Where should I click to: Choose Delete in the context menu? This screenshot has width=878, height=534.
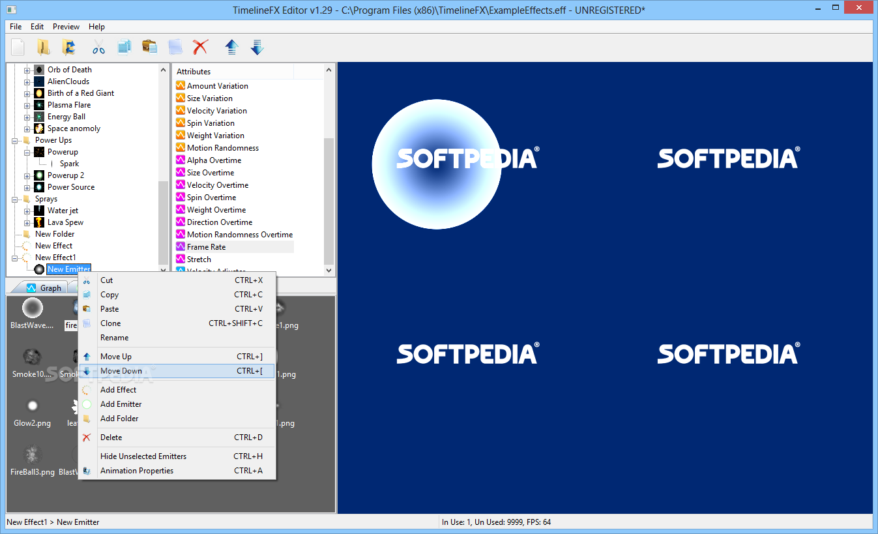177,438
